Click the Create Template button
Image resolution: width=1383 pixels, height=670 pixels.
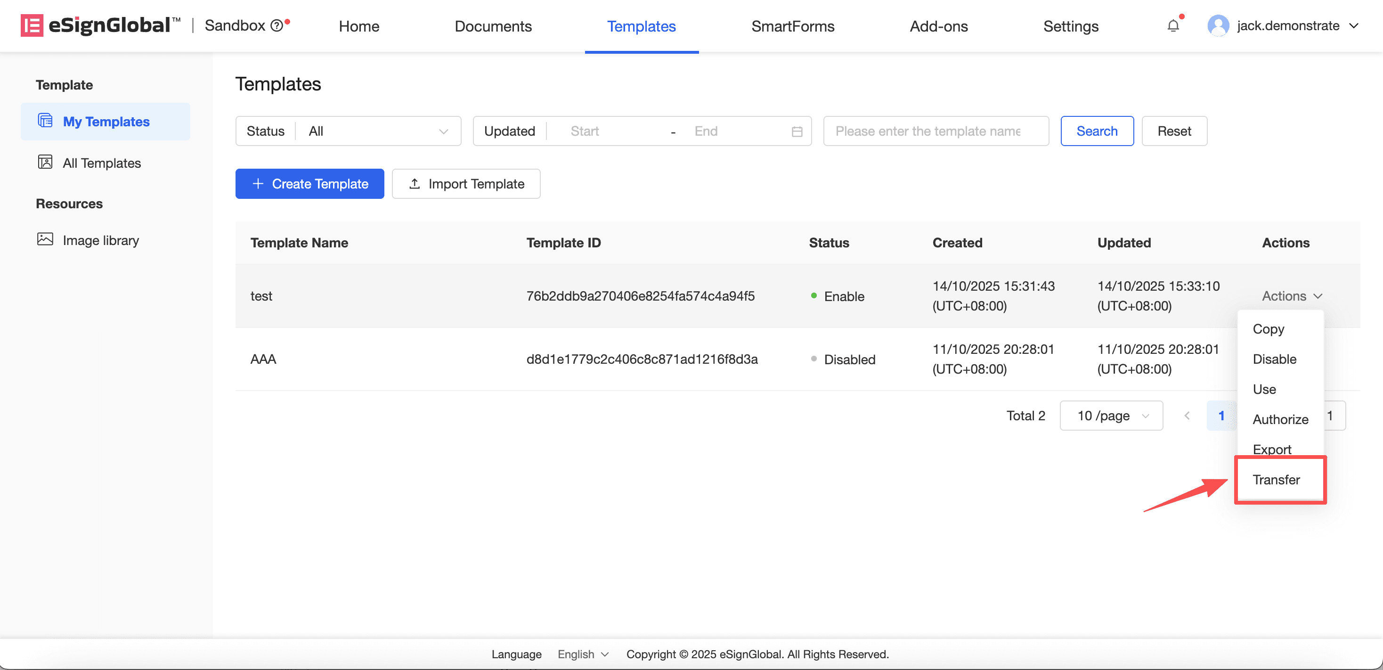(310, 184)
